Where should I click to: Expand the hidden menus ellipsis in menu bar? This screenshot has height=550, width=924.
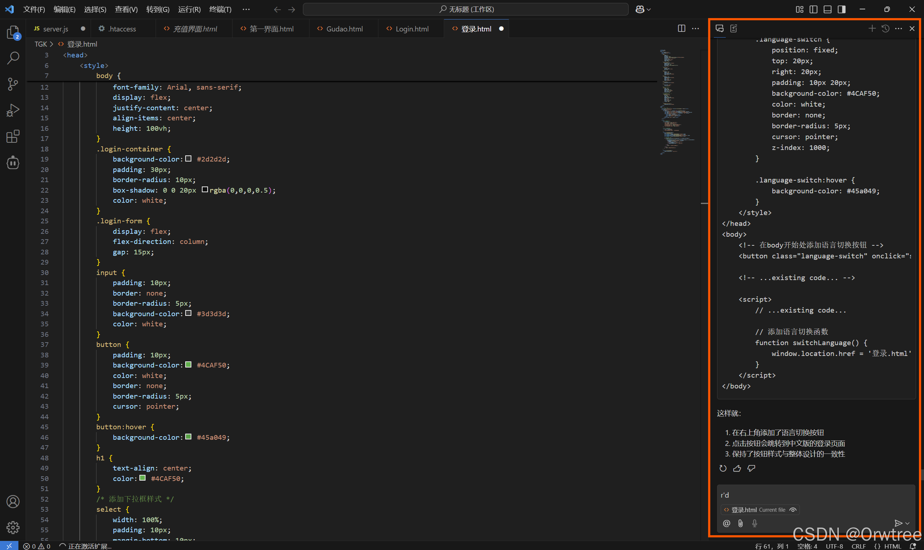coord(246,9)
